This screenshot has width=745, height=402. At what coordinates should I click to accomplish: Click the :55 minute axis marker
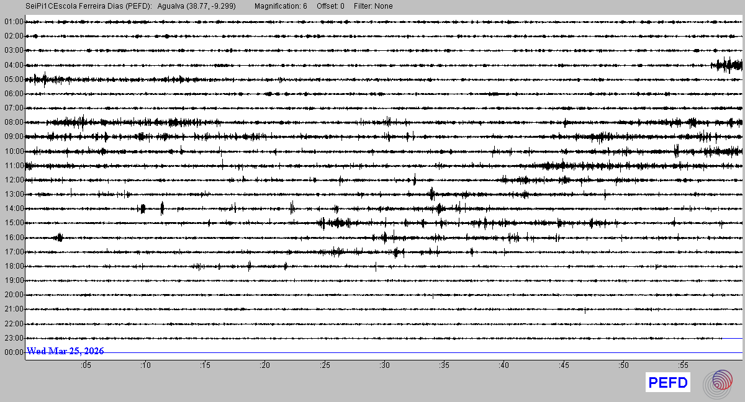(x=683, y=365)
